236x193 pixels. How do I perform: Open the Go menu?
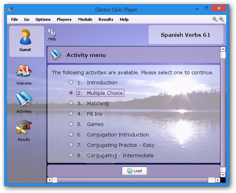27,19
